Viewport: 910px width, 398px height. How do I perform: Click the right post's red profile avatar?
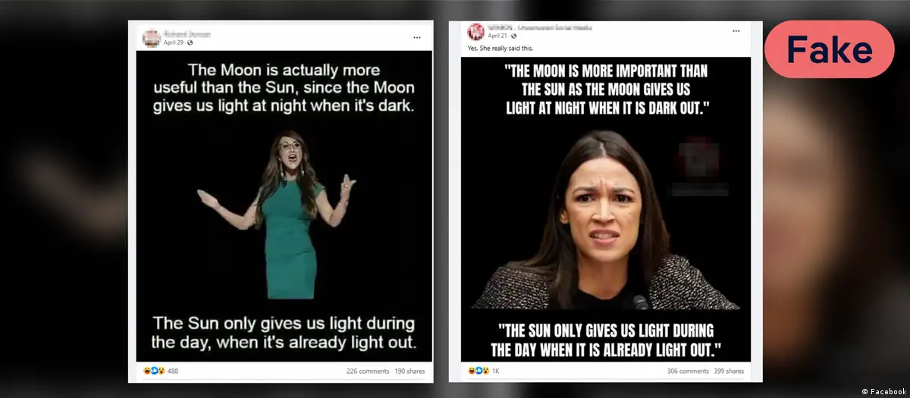pos(475,31)
